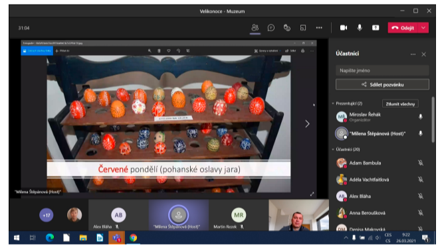Viewport: 440px width, 248px height.
Task: Click round photo avatar beside +17 bubble
Action: pyautogui.click(x=74, y=215)
